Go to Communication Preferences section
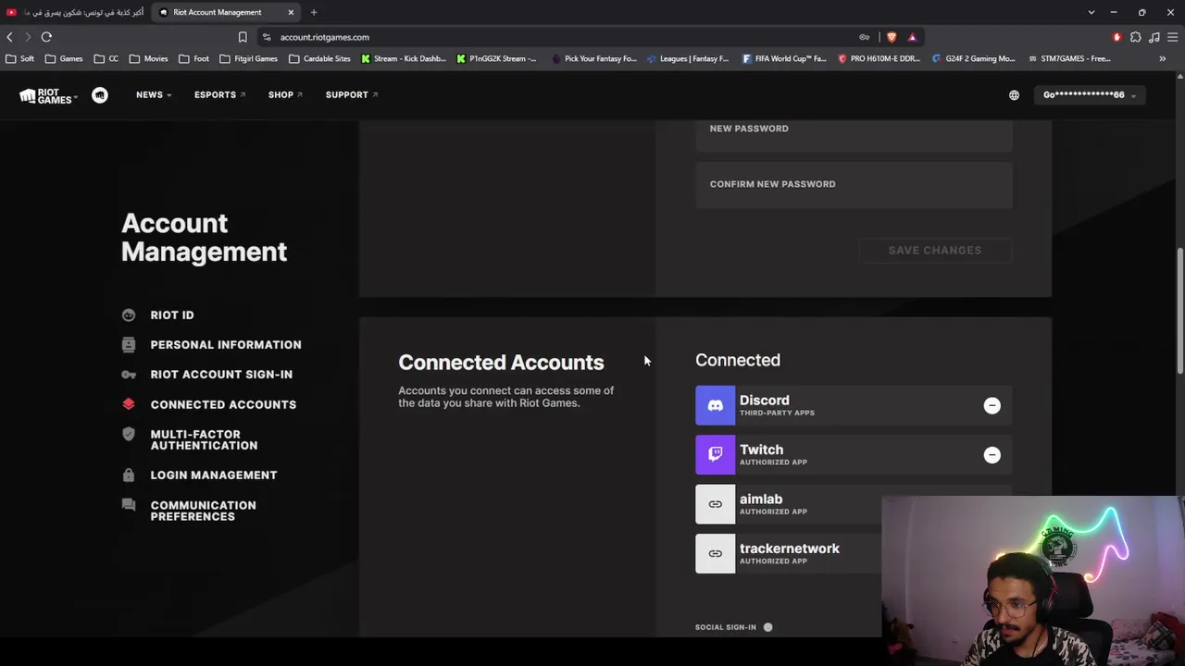The width and height of the screenshot is (1185, 666). [x=203, y=511]
